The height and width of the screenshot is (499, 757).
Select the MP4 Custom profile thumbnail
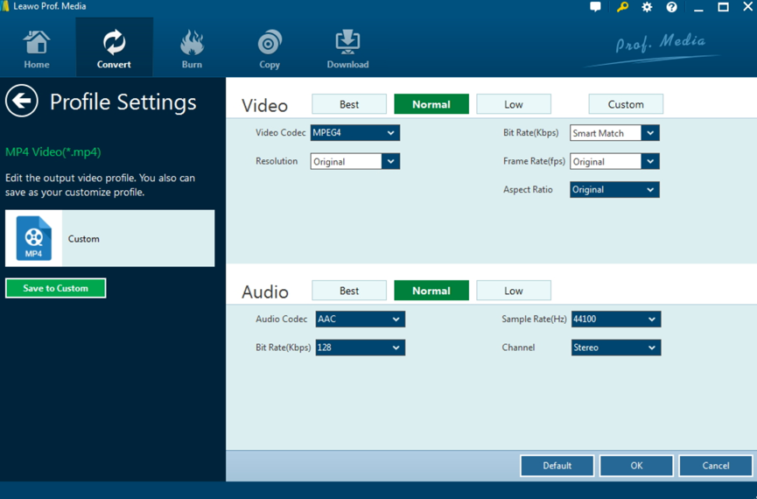tap(34, 238)
